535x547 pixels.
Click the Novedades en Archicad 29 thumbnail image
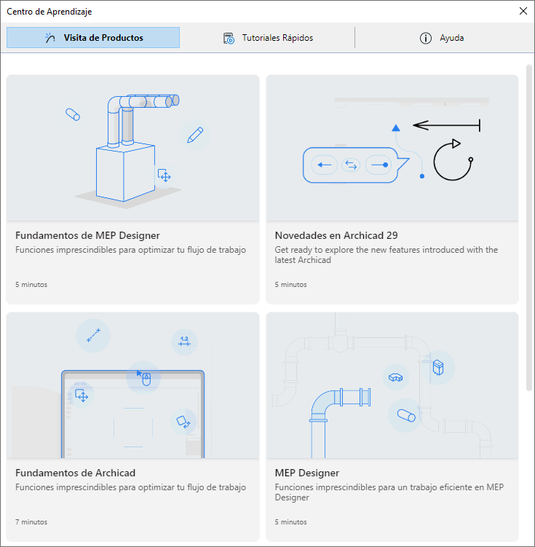[392, 148]
